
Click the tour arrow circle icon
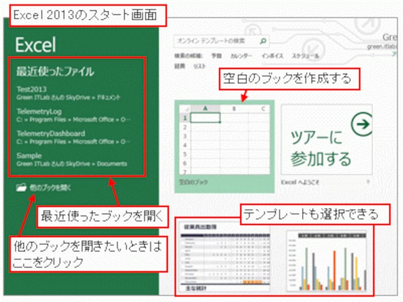[362, 124]
